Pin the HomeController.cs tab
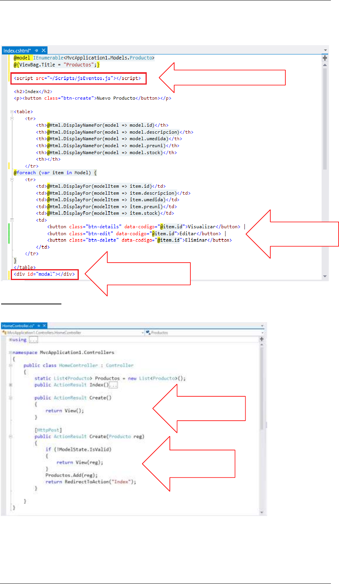Viewport: 339px width, 584px height. coord(39,326)
